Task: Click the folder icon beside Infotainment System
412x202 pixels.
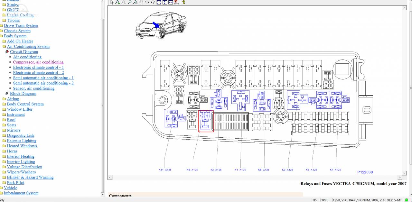Action: (x=1, y=193)
